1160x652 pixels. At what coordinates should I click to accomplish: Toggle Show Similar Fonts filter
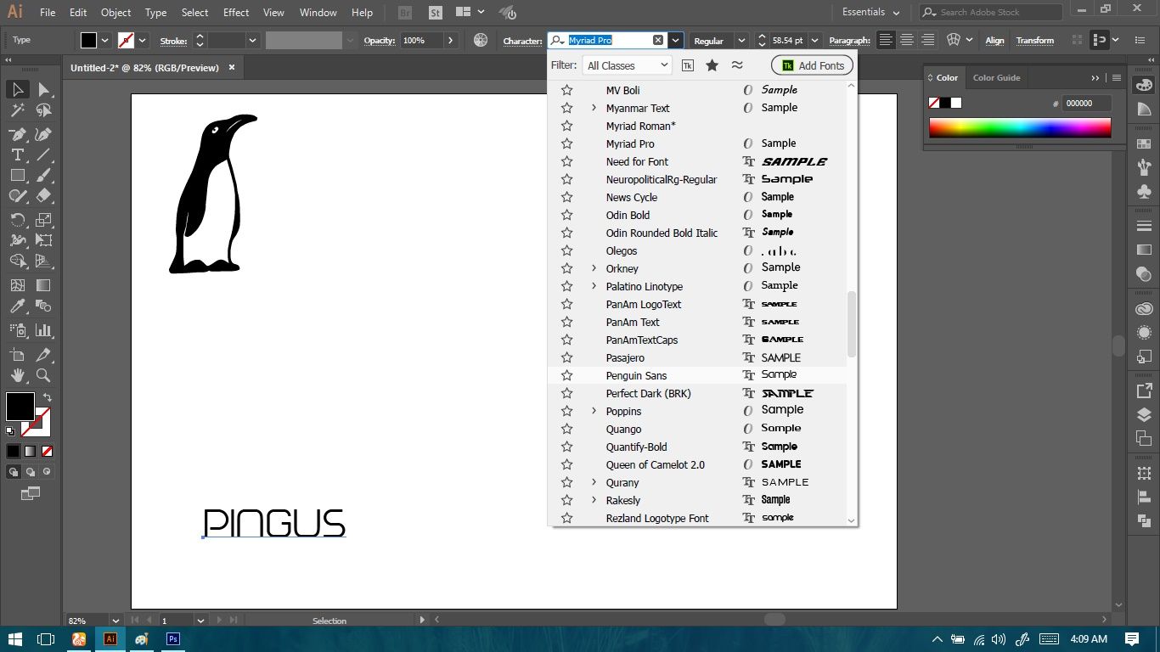736,65
